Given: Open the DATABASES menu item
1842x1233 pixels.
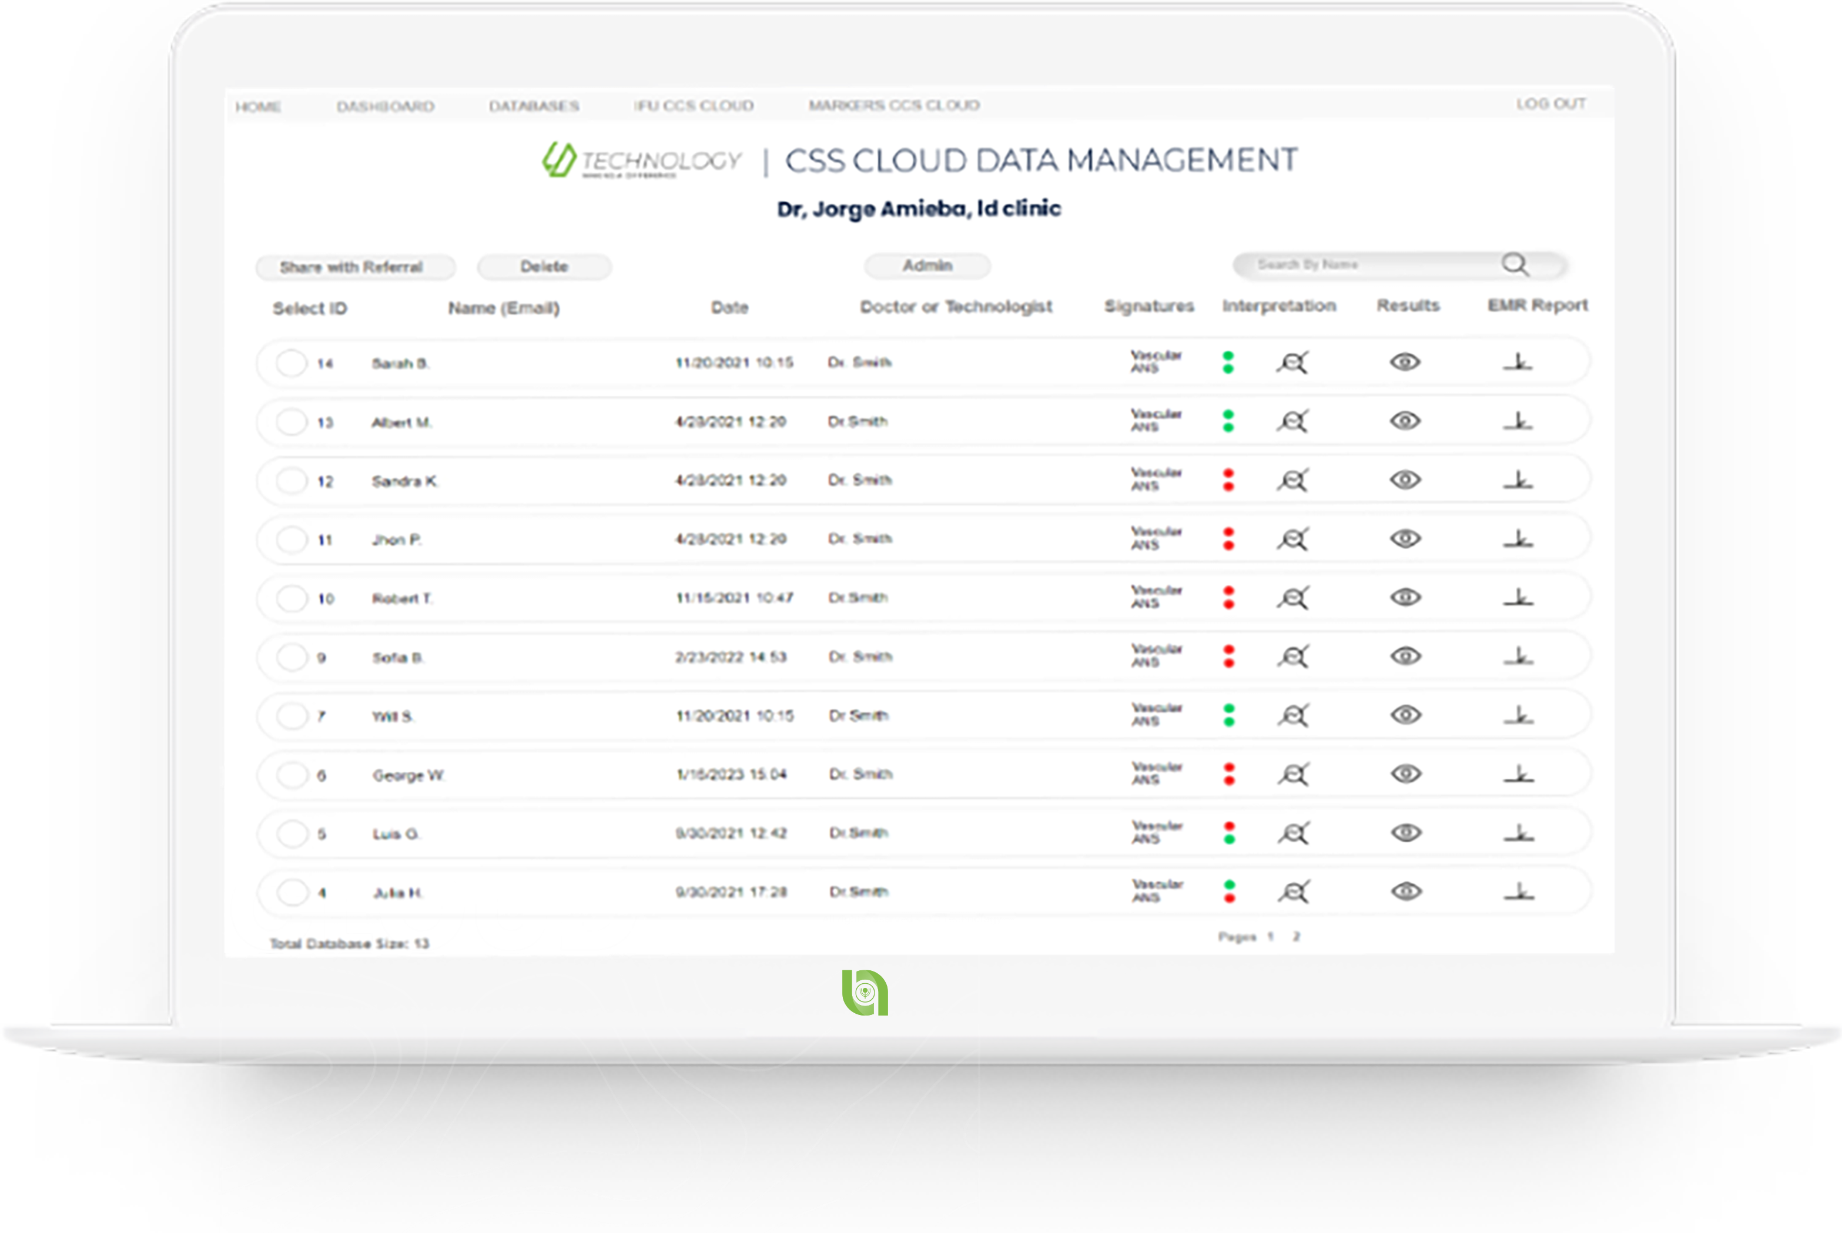Looking at the screenshot, I should [534, 105].
